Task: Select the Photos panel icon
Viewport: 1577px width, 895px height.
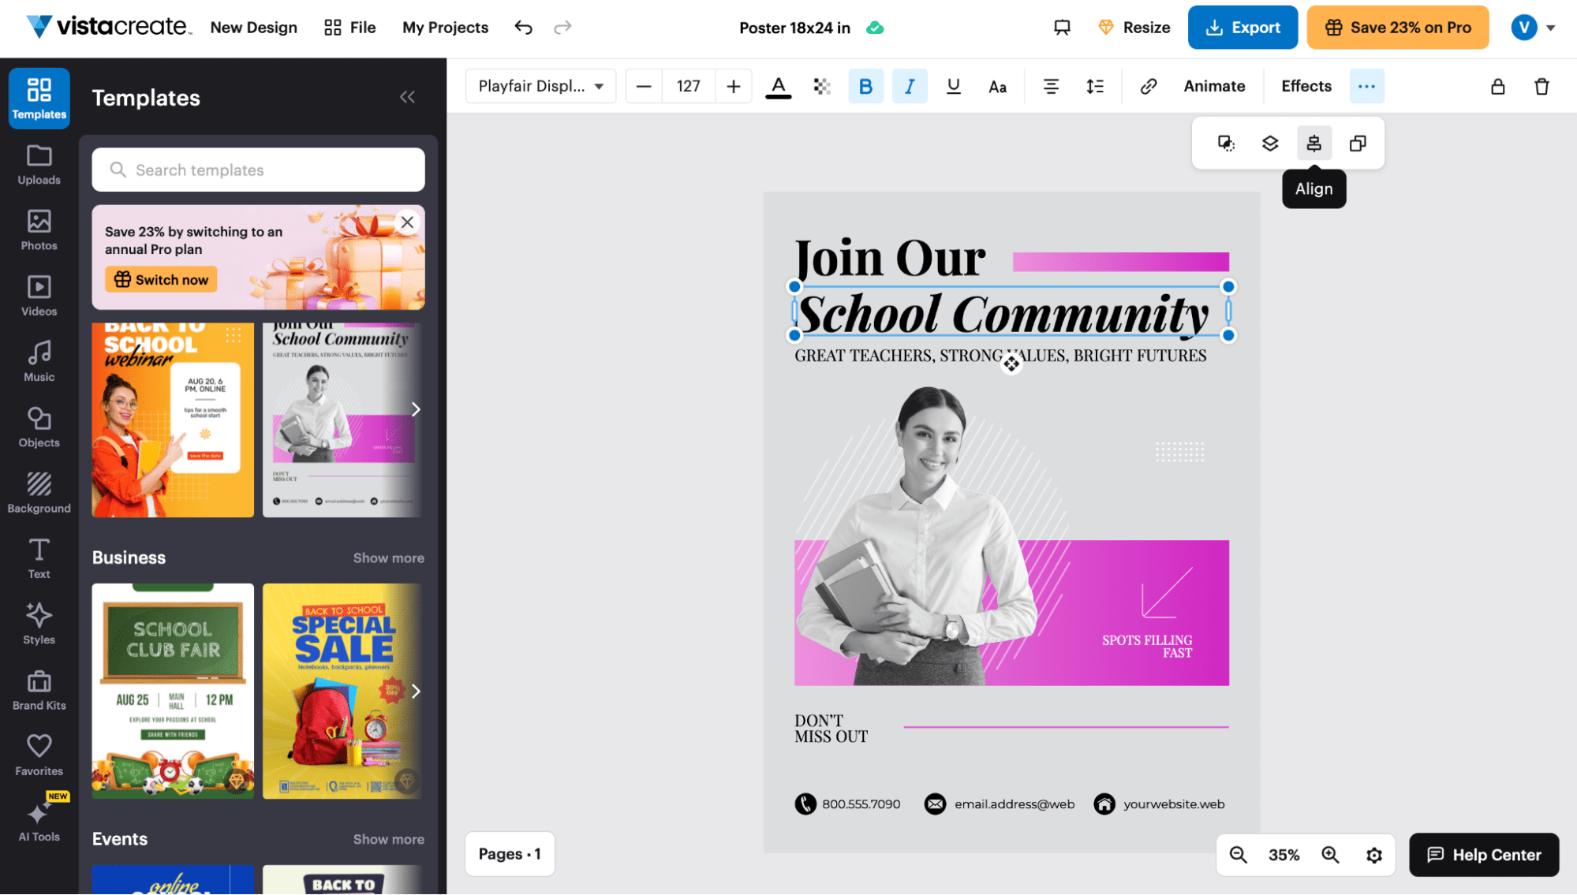Action: (38, 229)
